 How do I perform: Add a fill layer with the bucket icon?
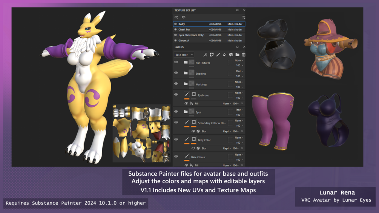click(224, 55)
